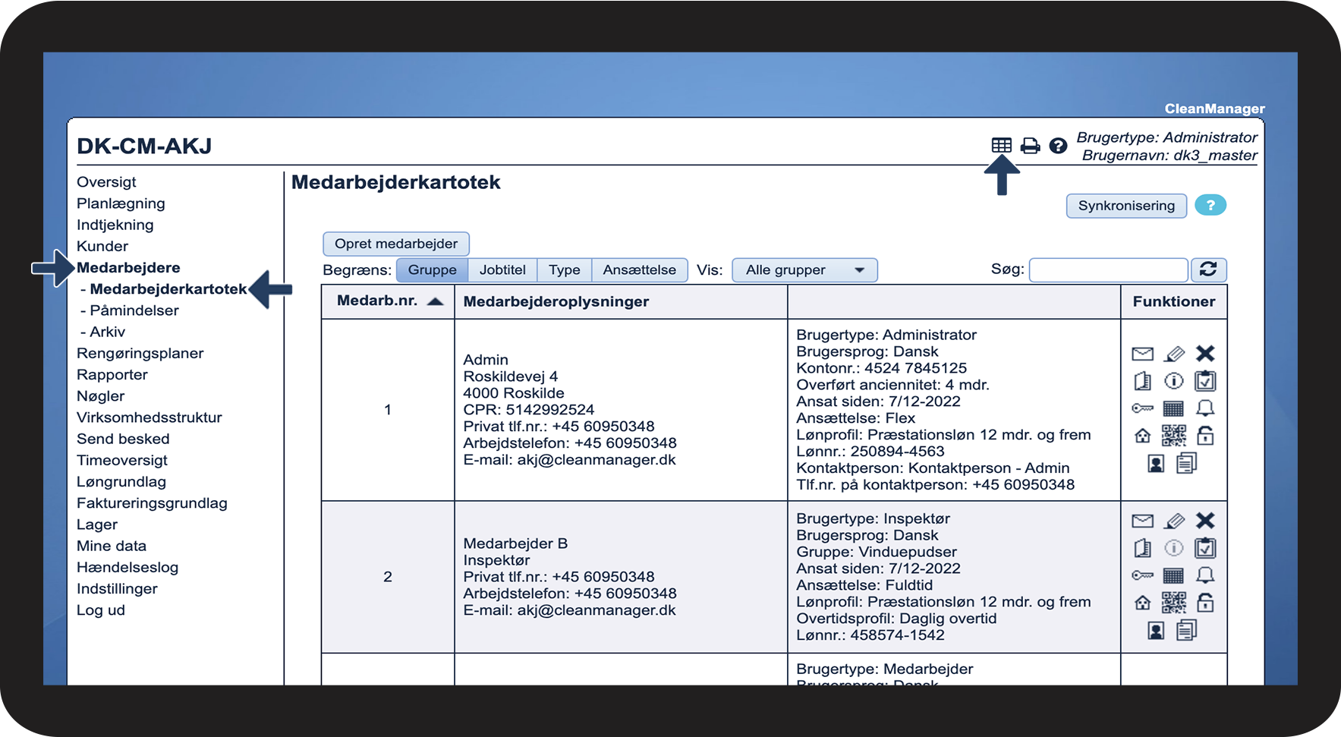Click the copy documents icon for Admin

(x=1187, y=463)
